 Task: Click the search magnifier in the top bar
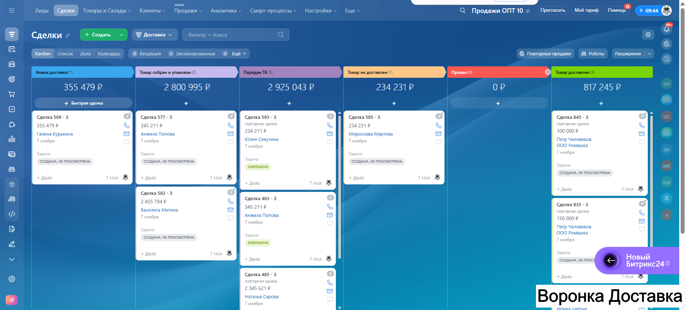coord(463,10)
